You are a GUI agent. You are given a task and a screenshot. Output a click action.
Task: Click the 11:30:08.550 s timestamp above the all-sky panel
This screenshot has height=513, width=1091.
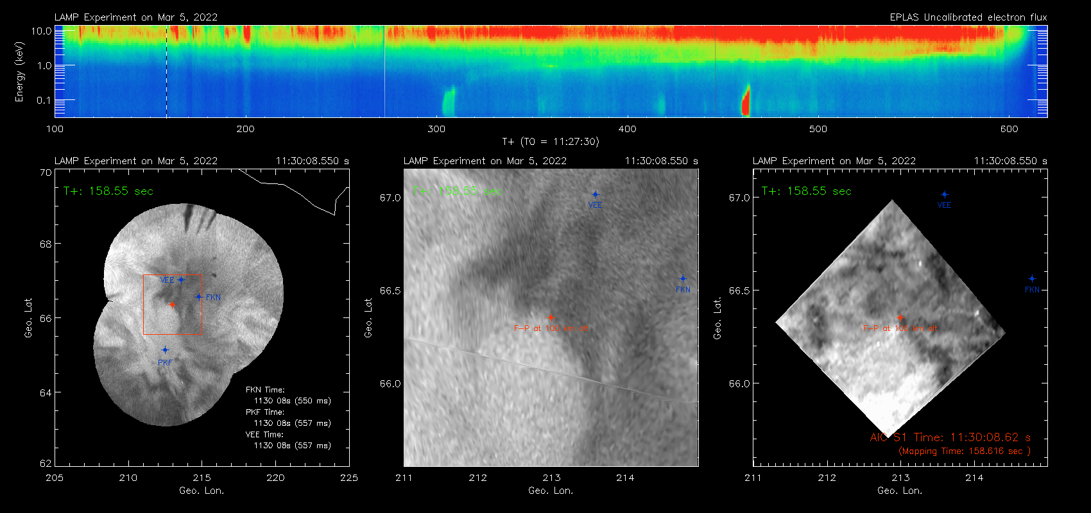tap(313, 161)
